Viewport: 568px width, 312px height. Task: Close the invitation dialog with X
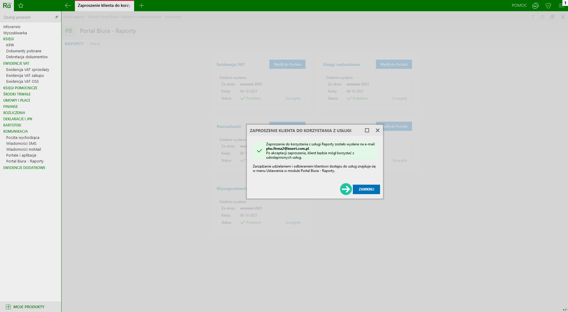pos(378,130)
